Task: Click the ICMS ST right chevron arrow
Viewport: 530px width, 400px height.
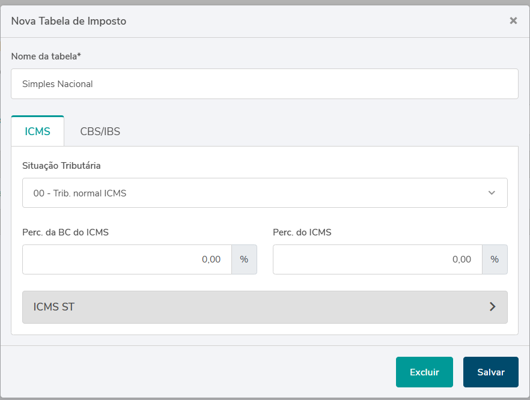Action: pyautogui.click(x=493, y=307)
